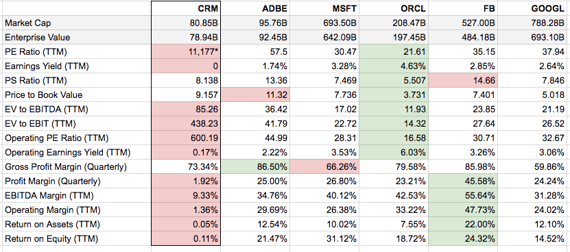Viewport: 570px width, 252px height.
Task: Select FB Return on Assets cell 22.00%
Action: click(463, 225)
